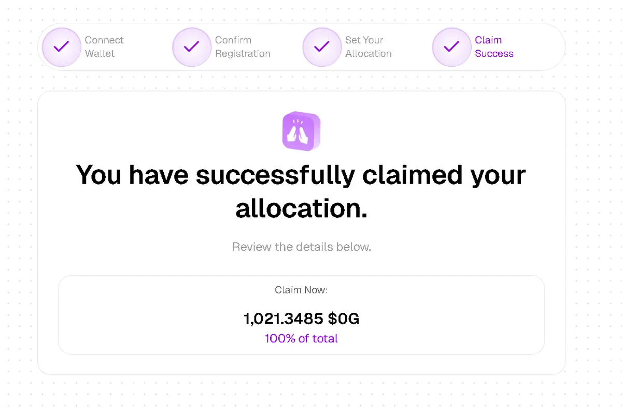Screen dimensions: 622x408
Task: Select the Confirm Registration step label
Action: pos(243,47)
